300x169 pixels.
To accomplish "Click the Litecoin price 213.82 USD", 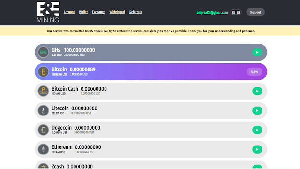I will click(58, 113).
